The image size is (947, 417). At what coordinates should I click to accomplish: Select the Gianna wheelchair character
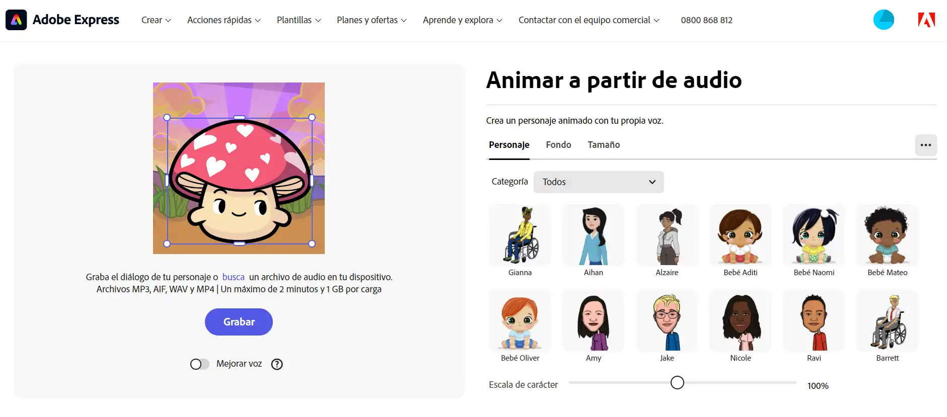(x=520, y=235)
